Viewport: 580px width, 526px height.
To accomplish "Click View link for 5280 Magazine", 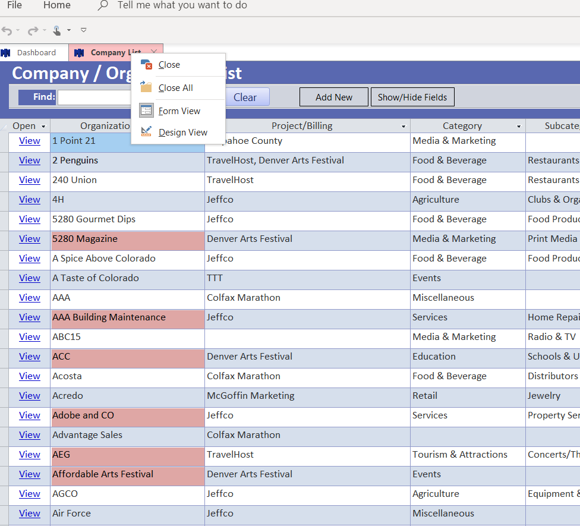I will (x=30, y=239).
